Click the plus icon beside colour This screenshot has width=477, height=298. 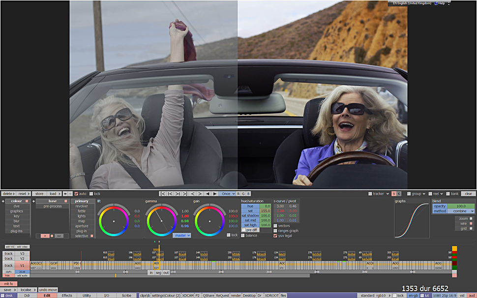(x=3, y=201)
